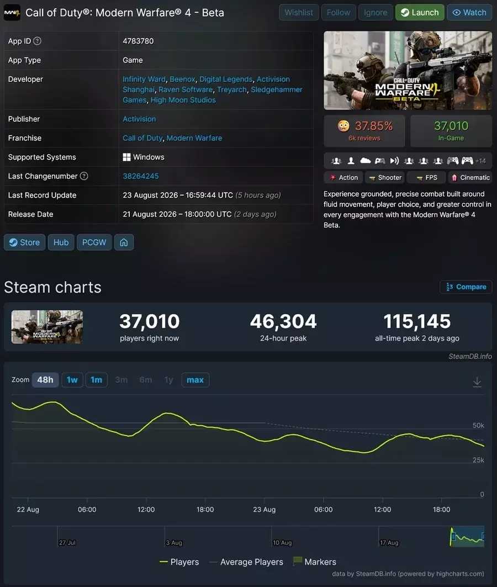
Task: Toggle the Markers legend entry
Action: point(314,562)
